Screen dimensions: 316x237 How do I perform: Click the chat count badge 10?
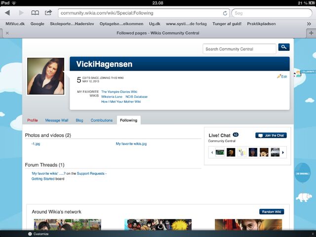coord(236,135)
